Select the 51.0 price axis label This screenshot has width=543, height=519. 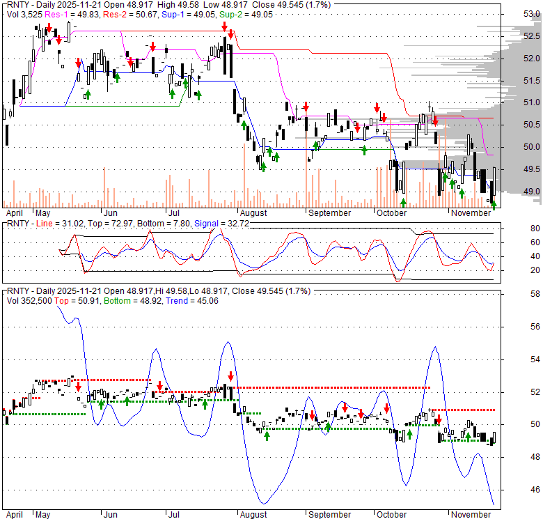(x=532, y=102)
